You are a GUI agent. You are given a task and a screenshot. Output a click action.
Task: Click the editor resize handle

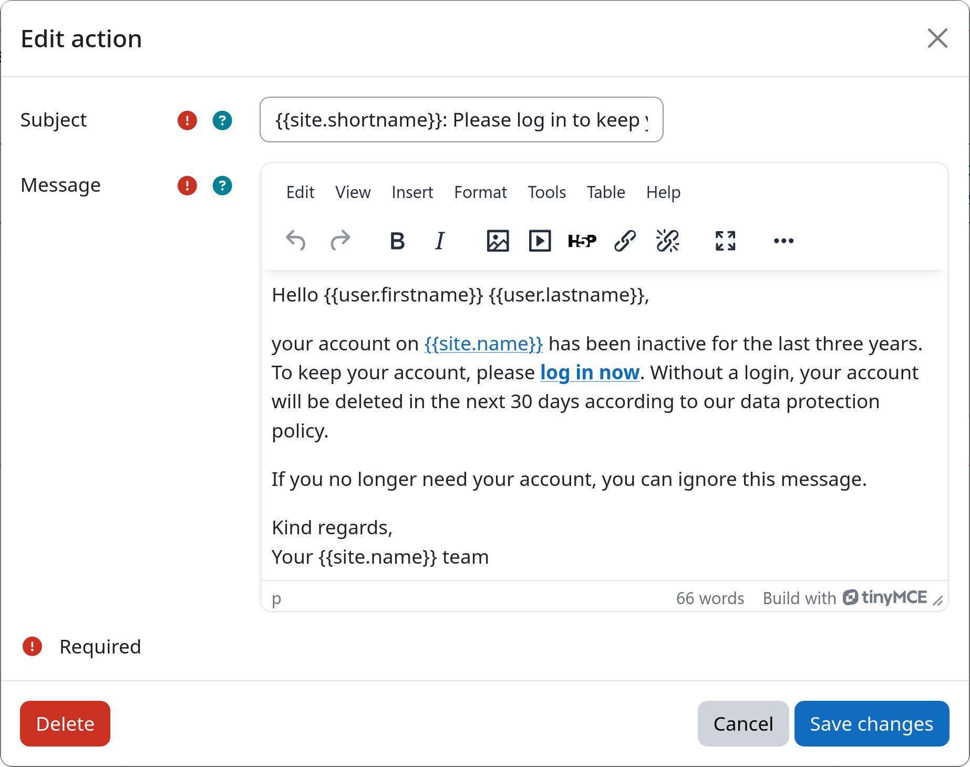[938, 600]
